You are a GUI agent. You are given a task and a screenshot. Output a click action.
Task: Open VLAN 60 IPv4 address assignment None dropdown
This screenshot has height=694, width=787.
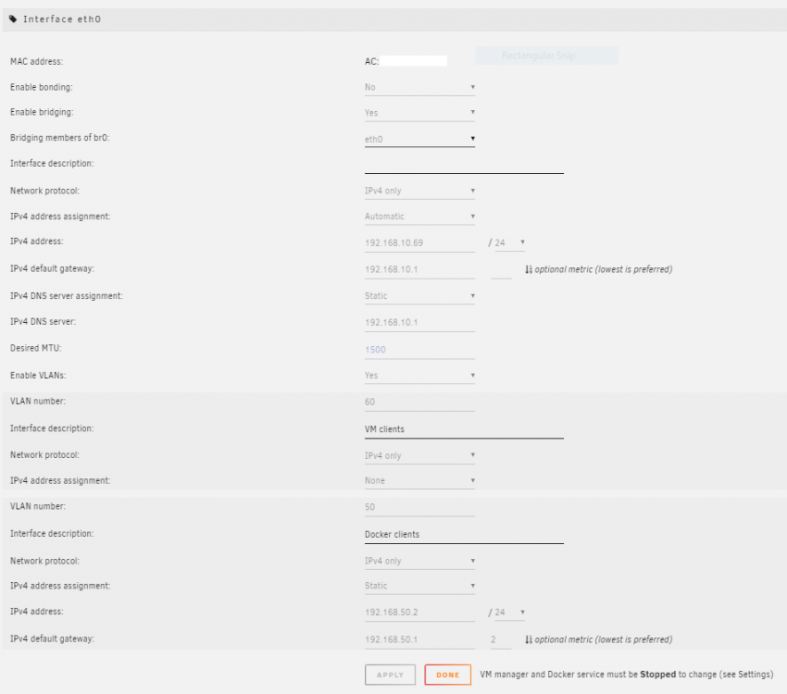pos(419,481)
